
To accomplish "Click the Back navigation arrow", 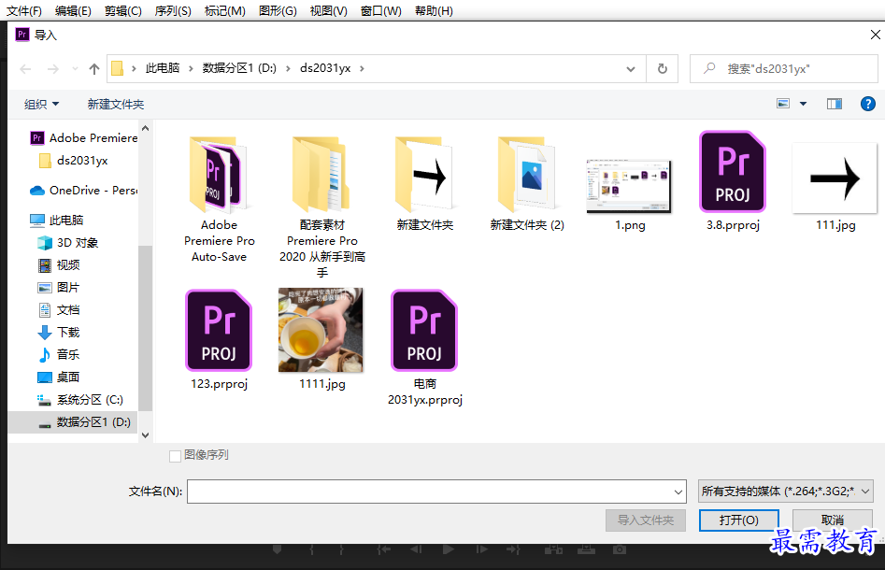I will pos(25,69).
